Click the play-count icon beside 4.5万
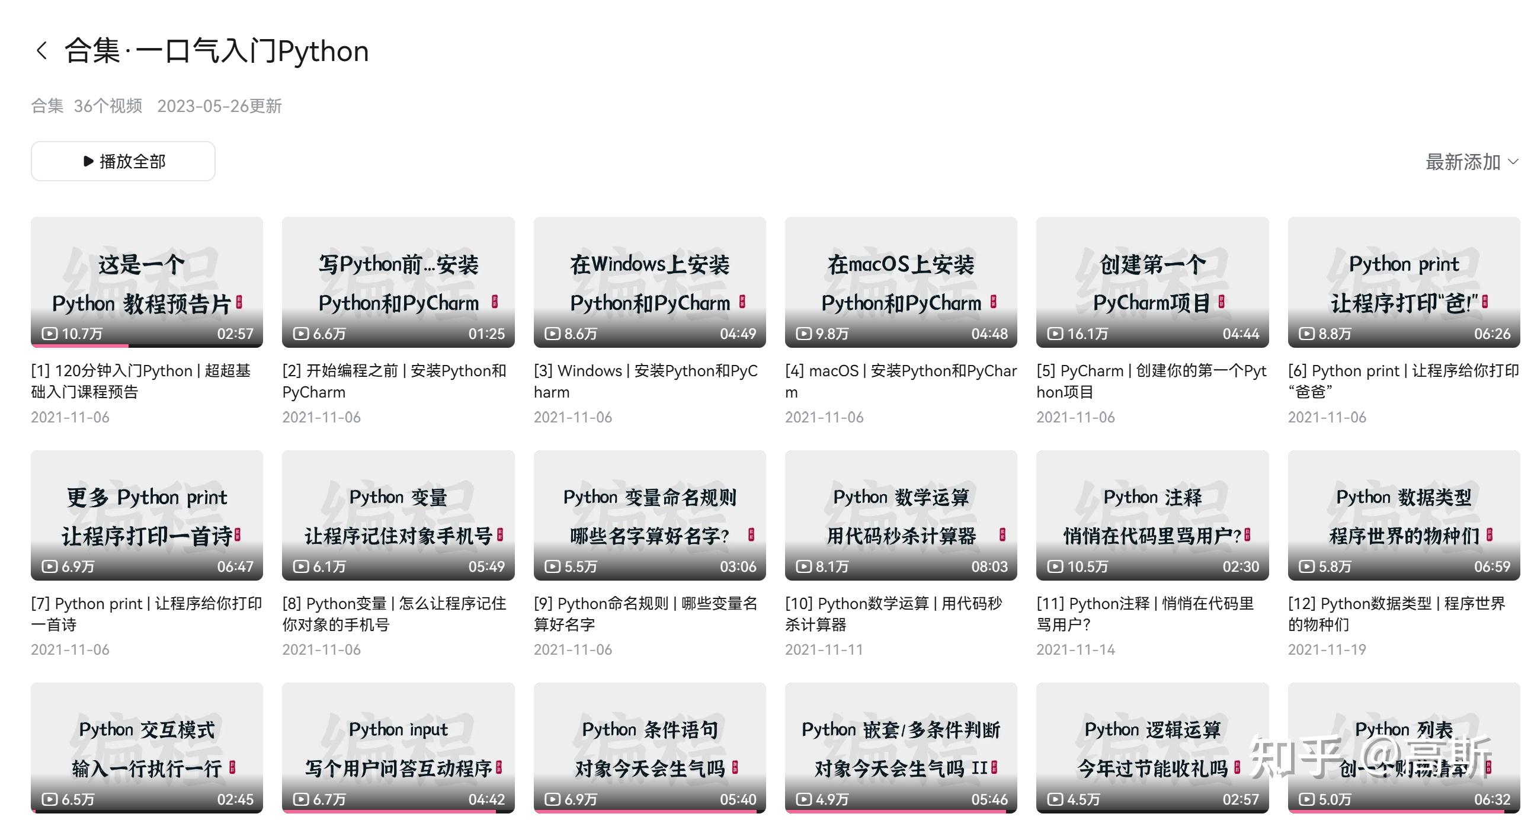 (x=1056, y=799)
